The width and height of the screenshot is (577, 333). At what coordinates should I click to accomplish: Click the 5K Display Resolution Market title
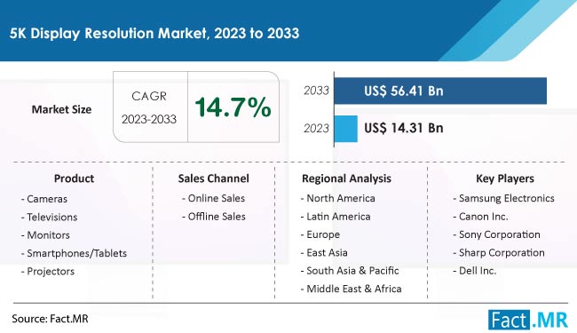[x=154, y=33]
